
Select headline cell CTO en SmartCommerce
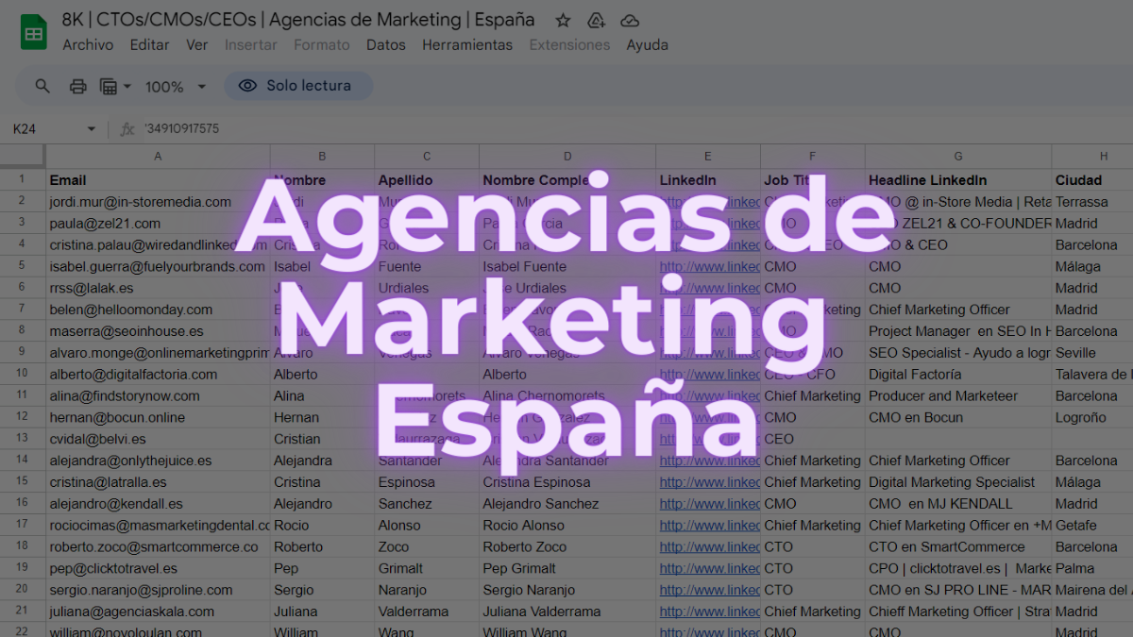[x=958, y=546]
